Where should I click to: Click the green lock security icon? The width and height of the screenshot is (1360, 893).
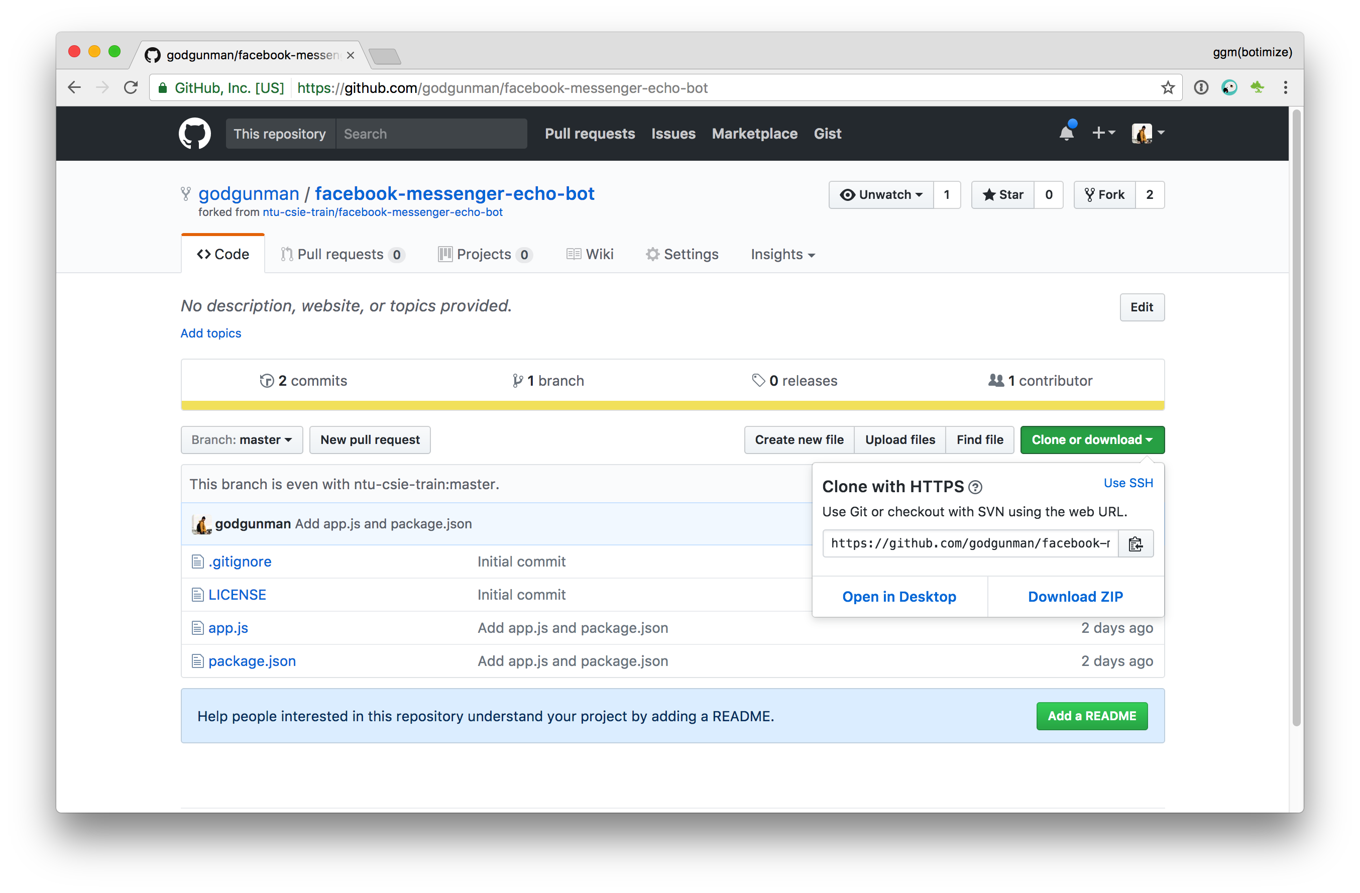163,87
